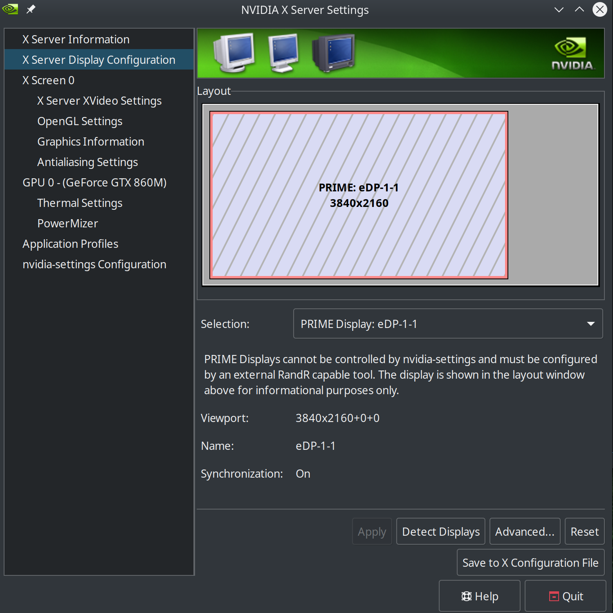Open PowerMizer settings page

(67, 223)
